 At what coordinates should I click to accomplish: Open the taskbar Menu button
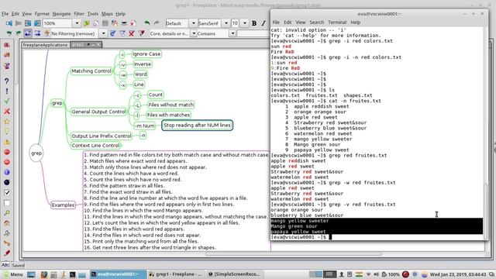[x=13, y=274]
